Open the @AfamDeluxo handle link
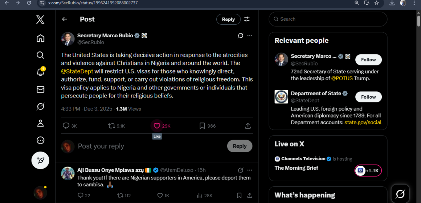 pos(177,170)
